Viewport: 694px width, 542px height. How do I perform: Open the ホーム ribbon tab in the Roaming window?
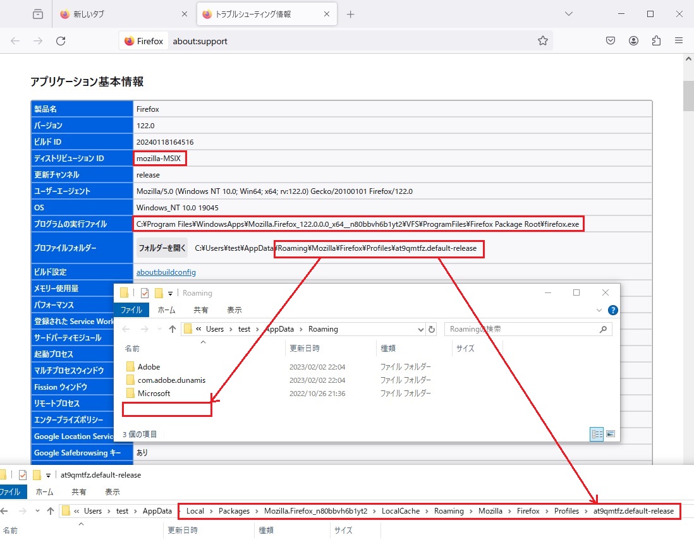[166, 310]
